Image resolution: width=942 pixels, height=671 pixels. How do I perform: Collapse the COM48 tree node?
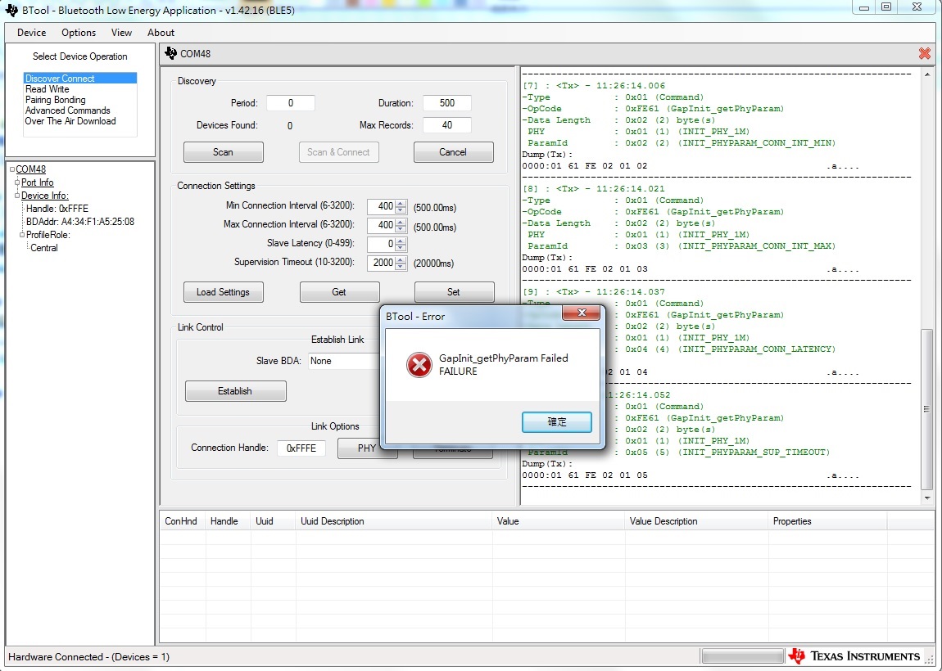(12, 169)
